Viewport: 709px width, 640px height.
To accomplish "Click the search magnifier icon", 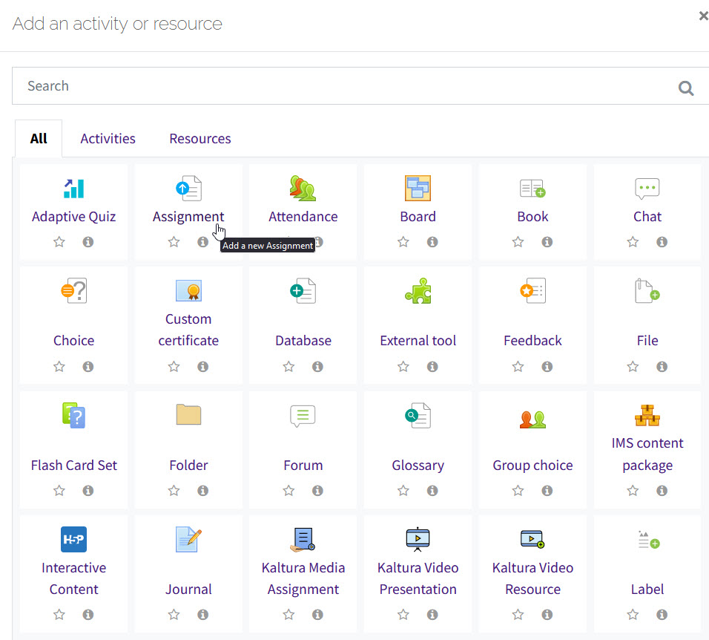I will [686, 89].
